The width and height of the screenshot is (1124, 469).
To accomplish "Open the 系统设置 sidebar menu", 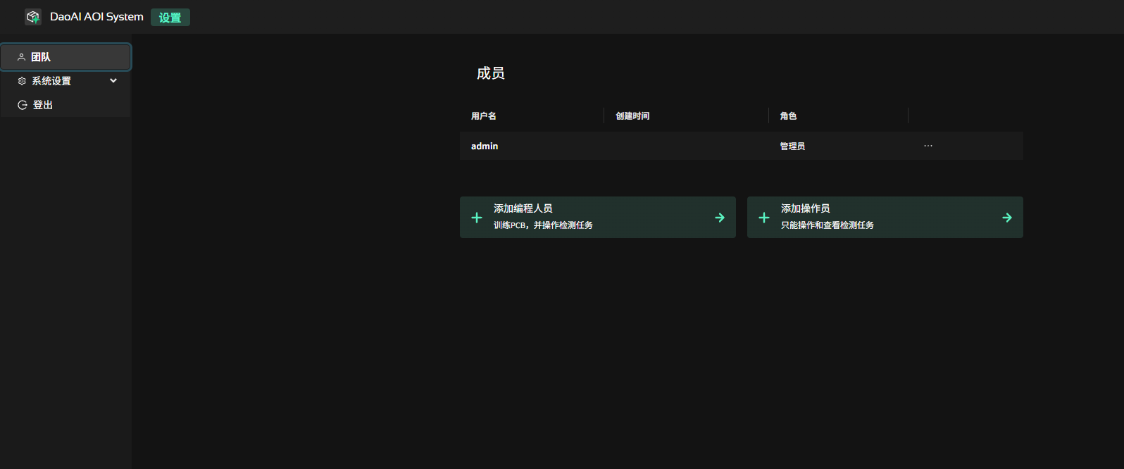I will coord(51,81).
